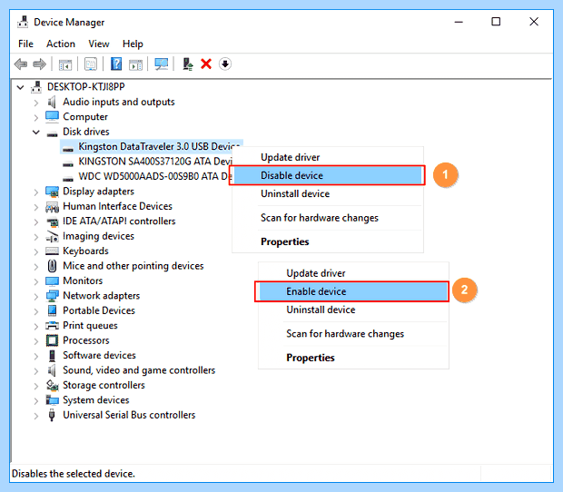This screenshot has height=492, width=563.
Task: Click the Human Interface Devices icon
Action: (x=52, y=206)
